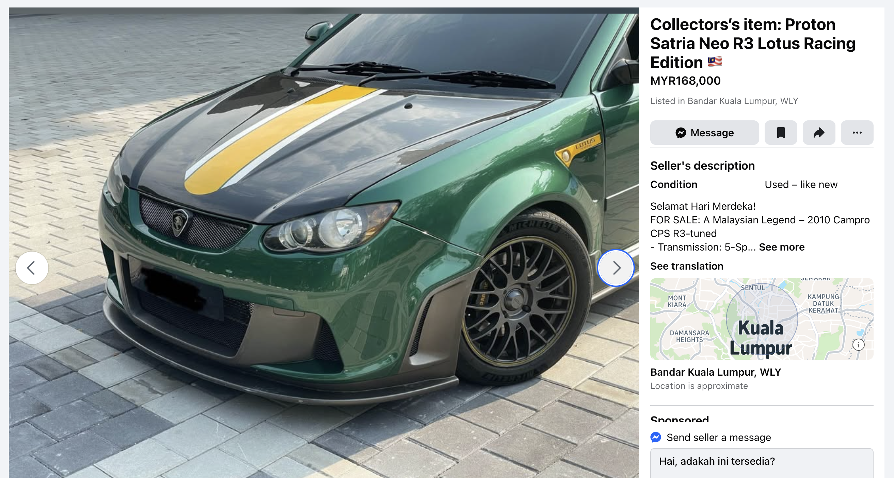Expand description with See more
This screenshot has width=894, height=478.
coord(782,247)
